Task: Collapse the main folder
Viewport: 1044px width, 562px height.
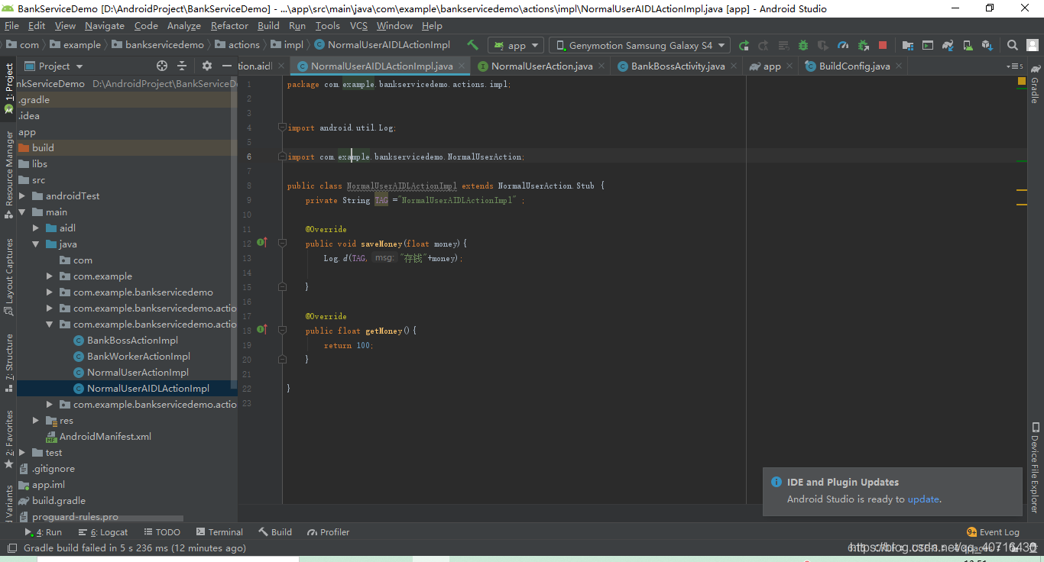Action: click(22, 212)
